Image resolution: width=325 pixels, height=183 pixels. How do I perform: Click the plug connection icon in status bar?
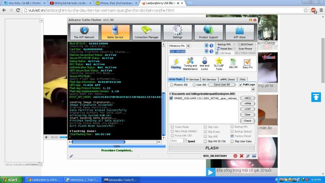248,156
